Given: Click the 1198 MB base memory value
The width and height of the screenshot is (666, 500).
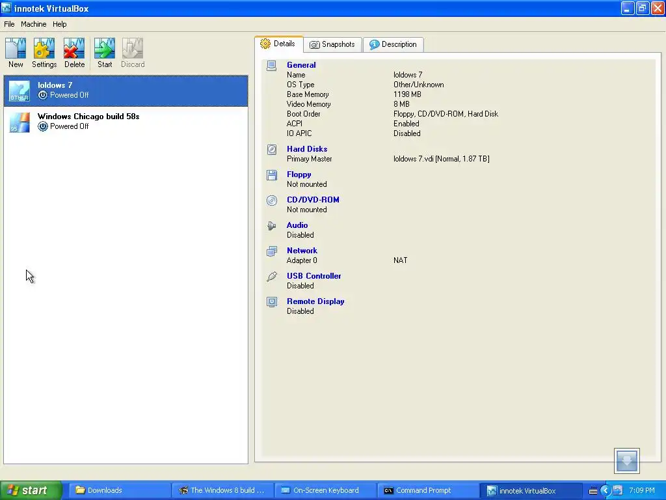Looking at the screenshot, I should (x=407, y=94).
